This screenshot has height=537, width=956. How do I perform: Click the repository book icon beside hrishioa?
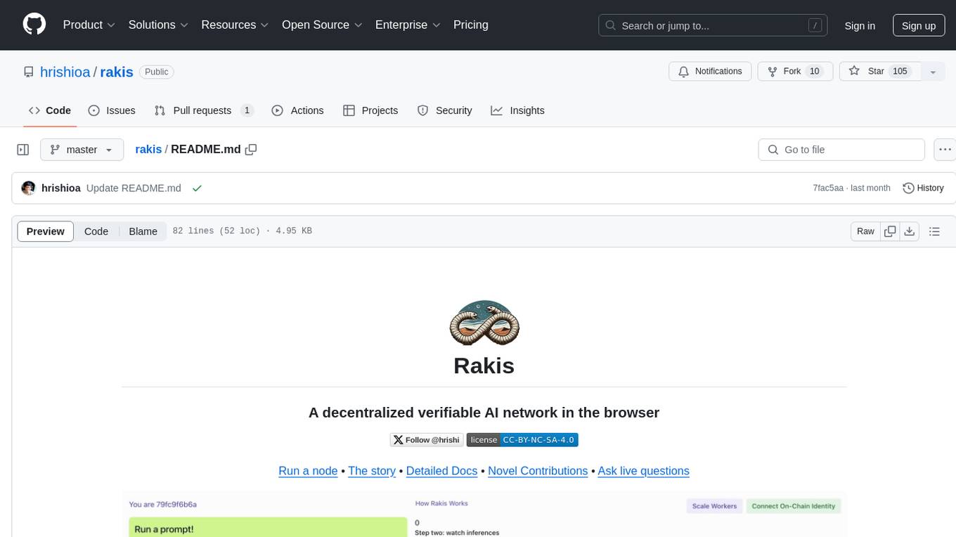coord(29,72)
